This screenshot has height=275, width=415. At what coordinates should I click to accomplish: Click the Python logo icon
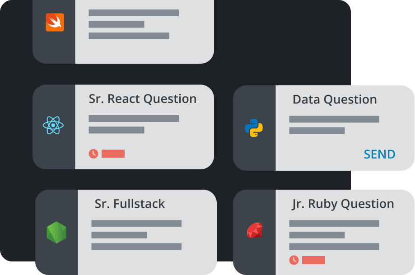254,128
